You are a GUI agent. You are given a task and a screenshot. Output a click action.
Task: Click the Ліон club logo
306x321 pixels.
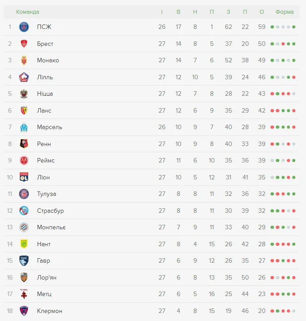[24, 177]
